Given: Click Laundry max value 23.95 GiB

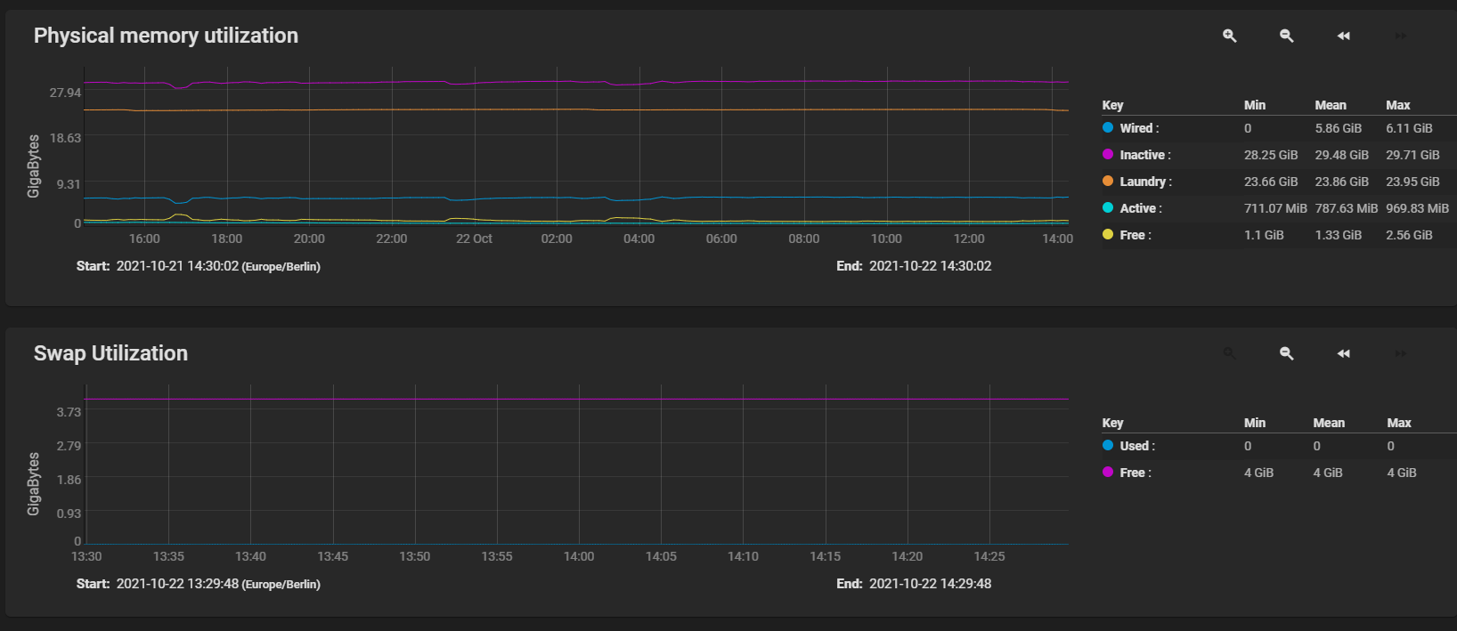Looking at the screenshot, I should pyautogui.click(x=1412, y=182).
